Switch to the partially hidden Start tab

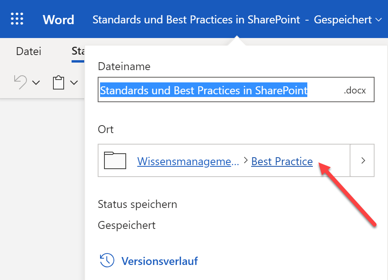tap(78, 51)
